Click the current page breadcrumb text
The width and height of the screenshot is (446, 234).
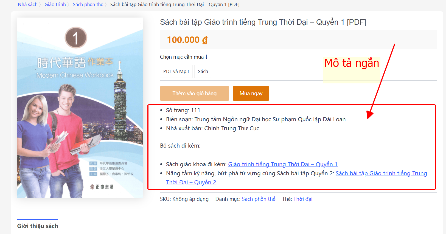(175, 4)
